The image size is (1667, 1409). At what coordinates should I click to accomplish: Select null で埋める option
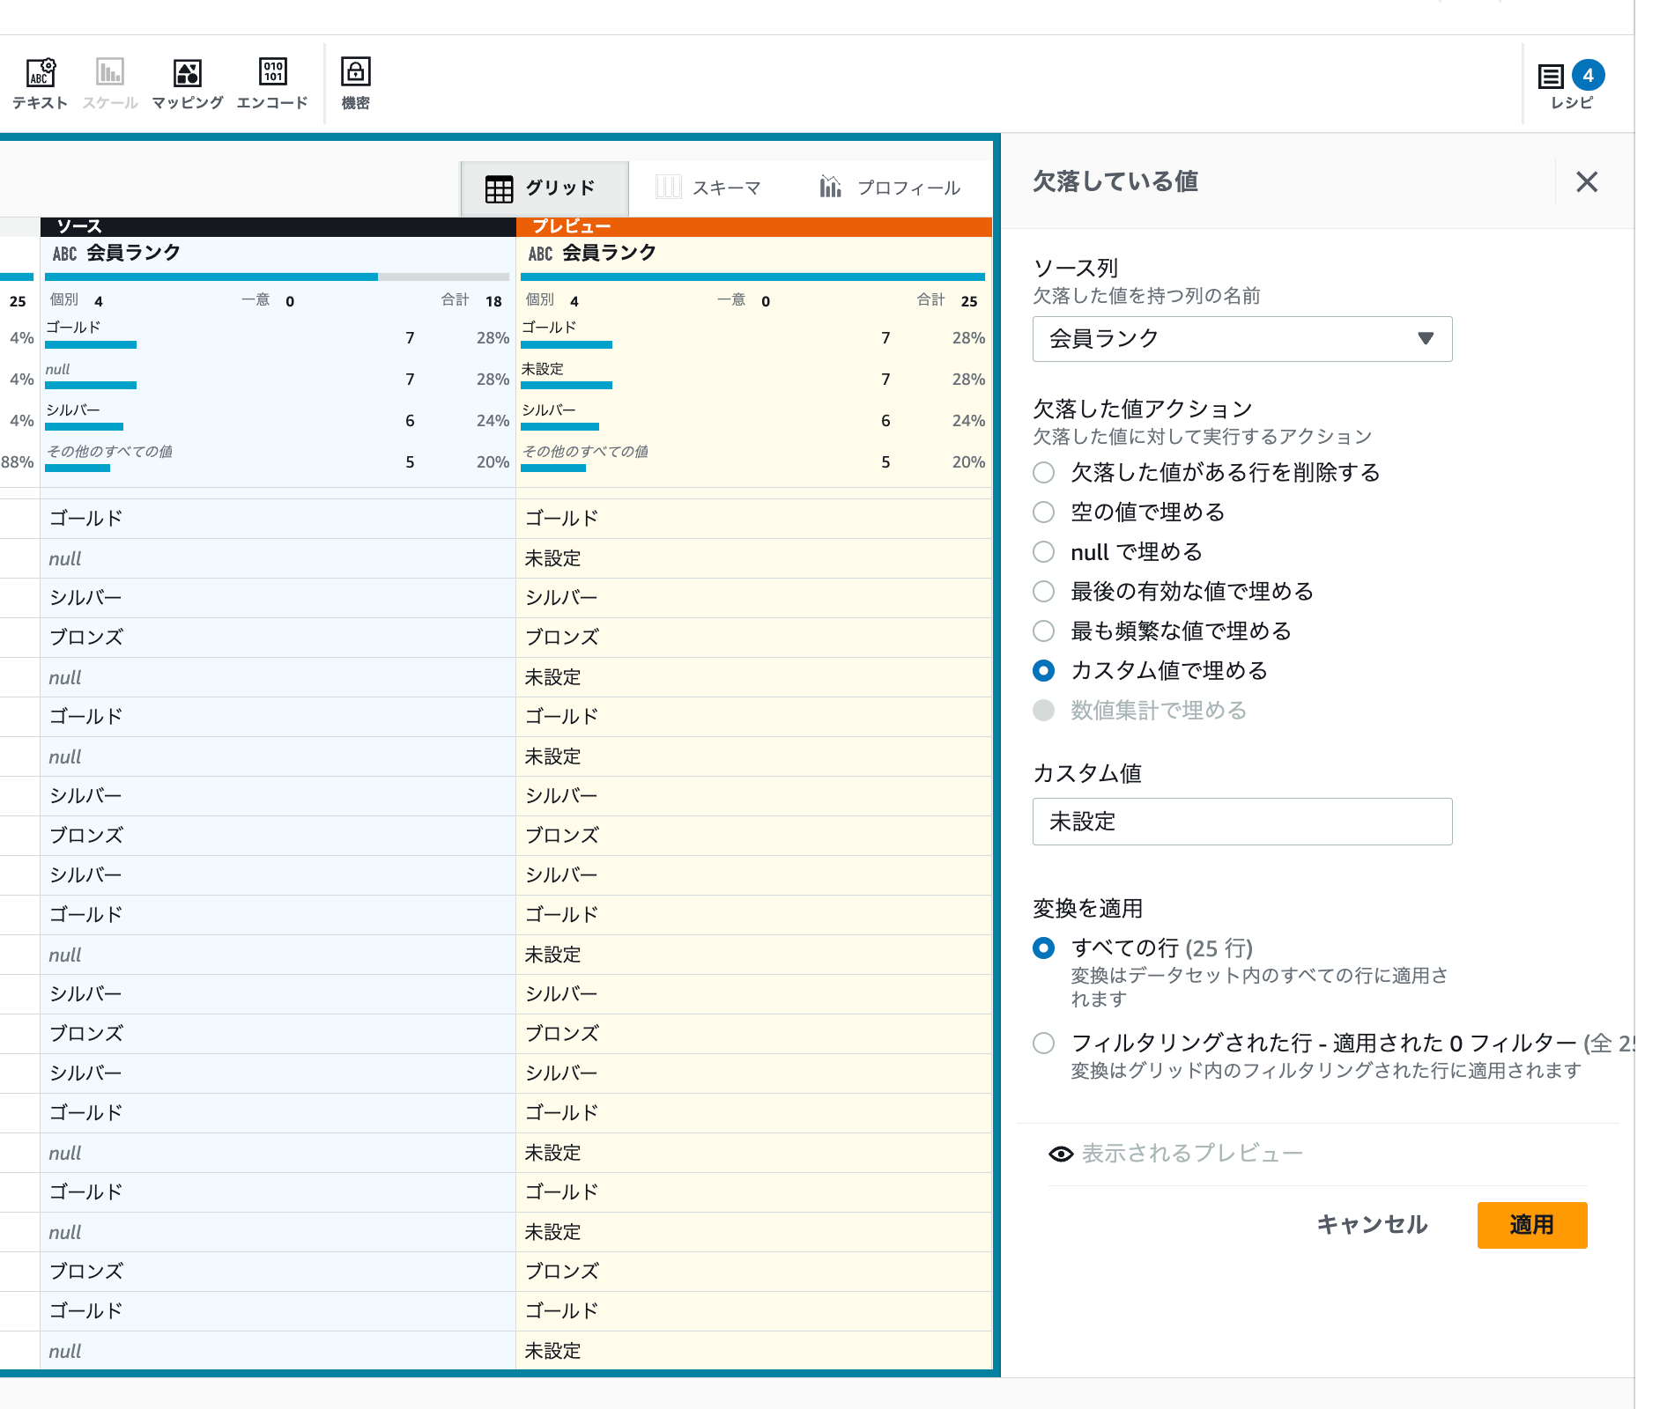pos(1043,552)
